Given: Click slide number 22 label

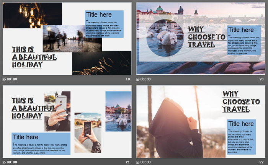Looking at the screenshot, I should tap(261, 162).
